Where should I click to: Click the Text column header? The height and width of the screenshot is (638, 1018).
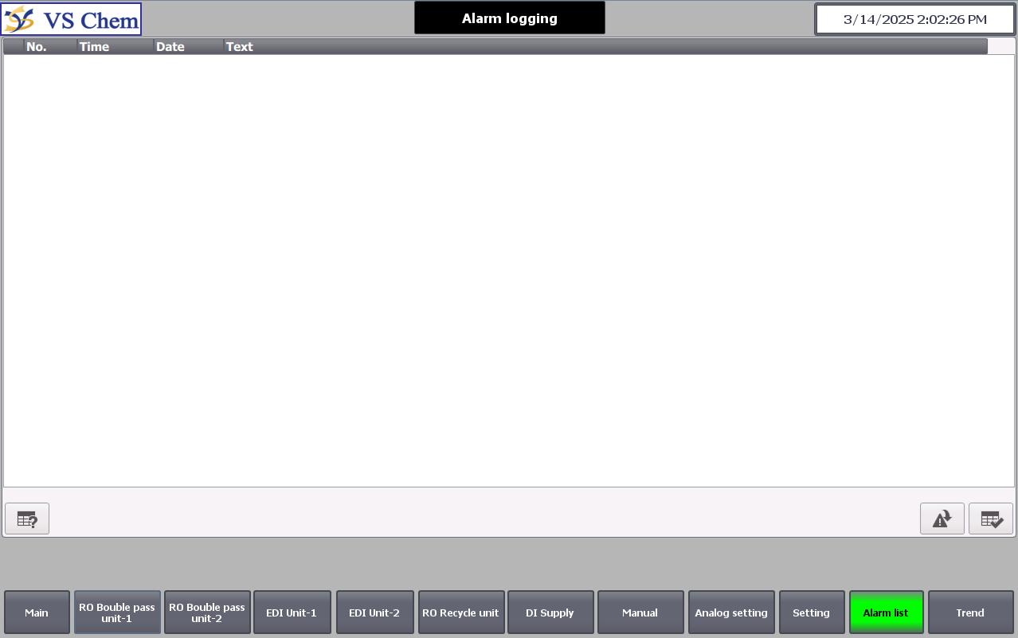coord(605,46)
